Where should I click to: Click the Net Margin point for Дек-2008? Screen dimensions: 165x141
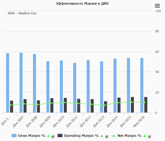[37, 105]
